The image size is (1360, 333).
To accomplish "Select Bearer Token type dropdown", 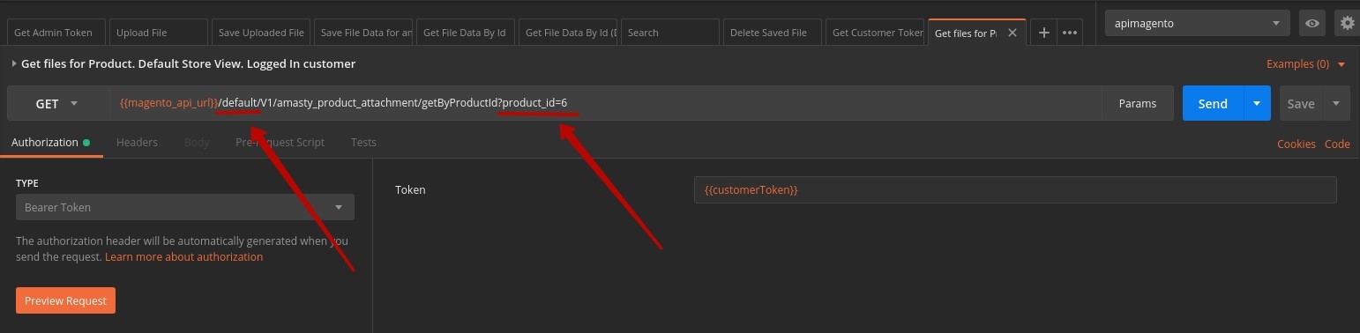I will [185, 207].
